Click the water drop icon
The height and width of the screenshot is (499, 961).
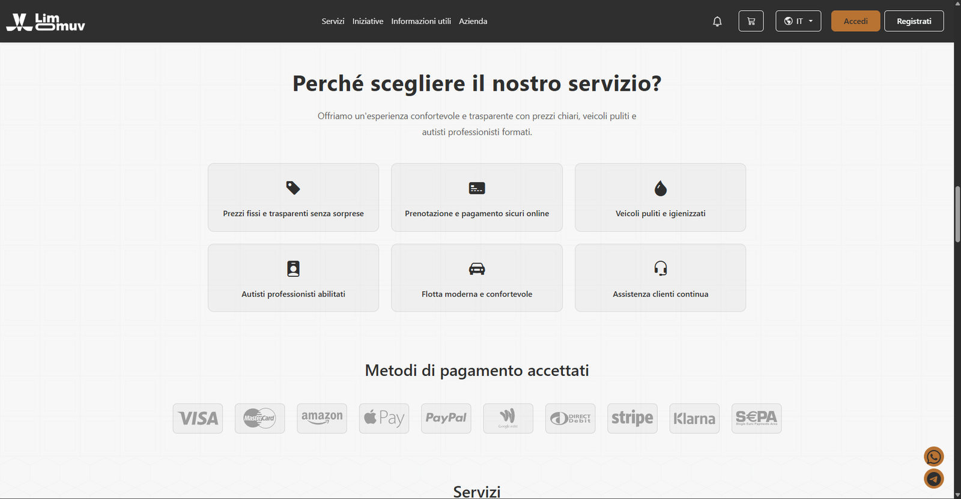click(660, 189)
